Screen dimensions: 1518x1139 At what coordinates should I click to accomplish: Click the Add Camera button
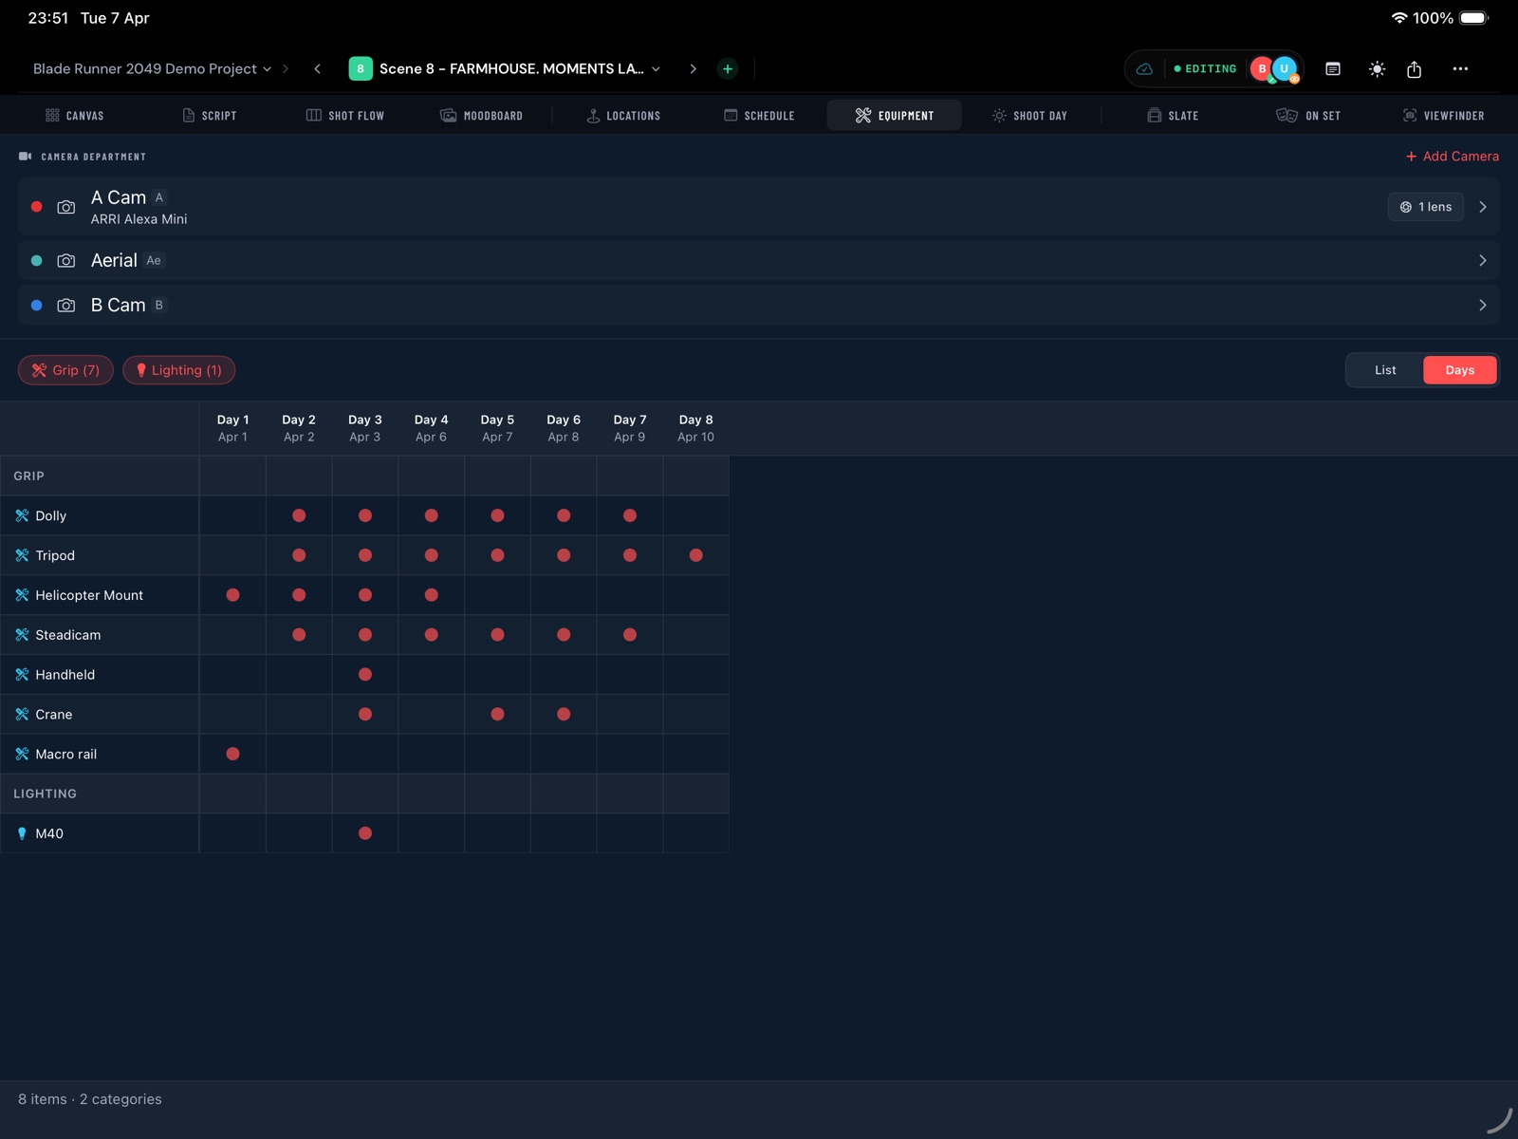(x=1452, y=156)
